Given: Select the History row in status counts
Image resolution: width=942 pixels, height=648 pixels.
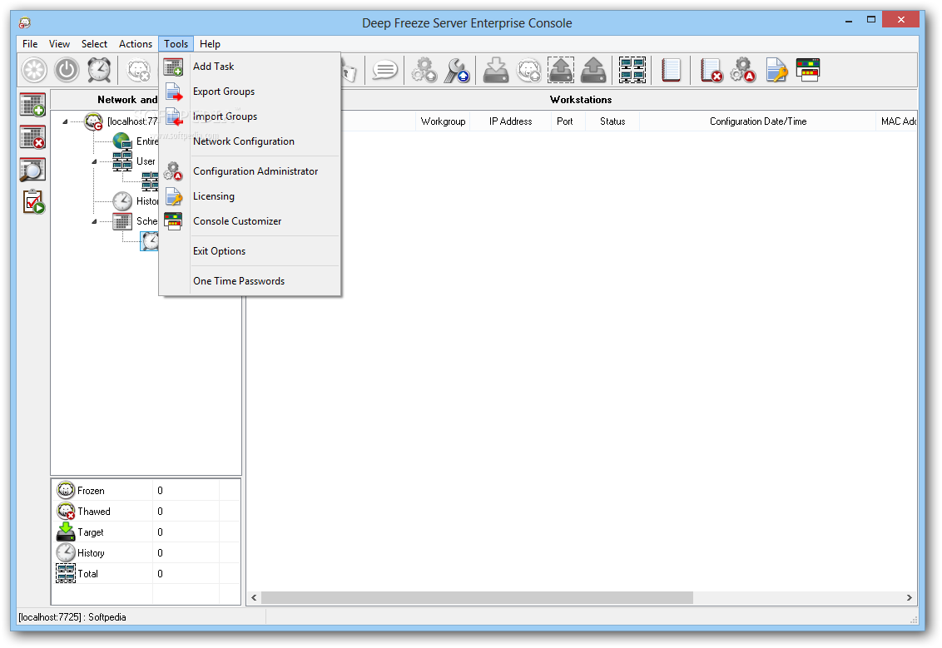Looking at the screenshot, I should pos(146,553).
